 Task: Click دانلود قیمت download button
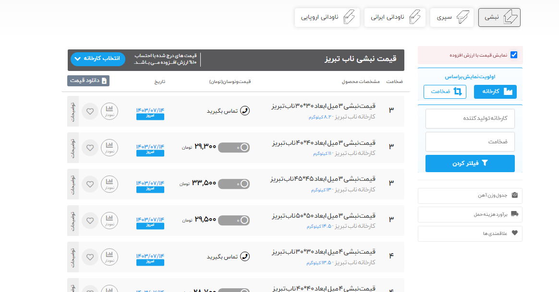click(x=88, y=81)
